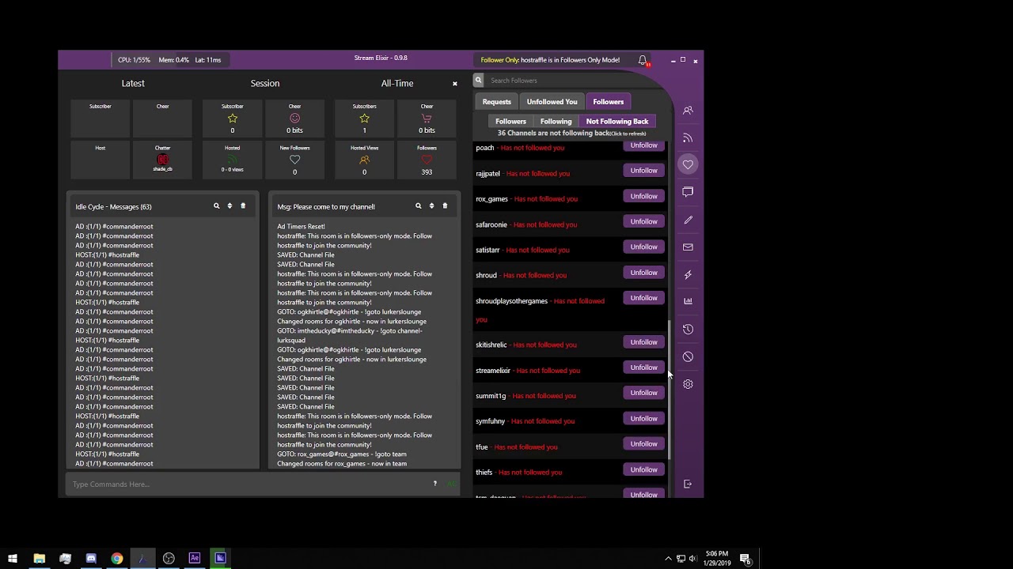Screen dimensions: 1013x569
Task: Click the help question mark icon
Action: point(434,484)
